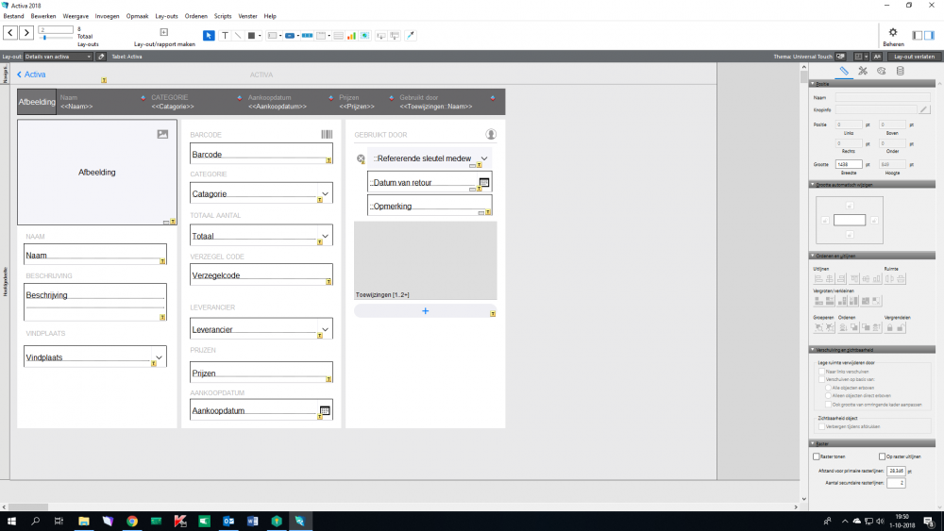Screen dimensions: 944x531
Task: Open the Lay-outs menu
Action: point(166,16)
